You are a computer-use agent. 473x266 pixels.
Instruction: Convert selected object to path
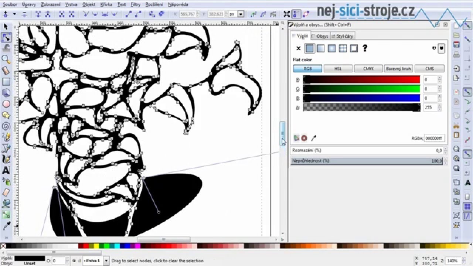152,14
